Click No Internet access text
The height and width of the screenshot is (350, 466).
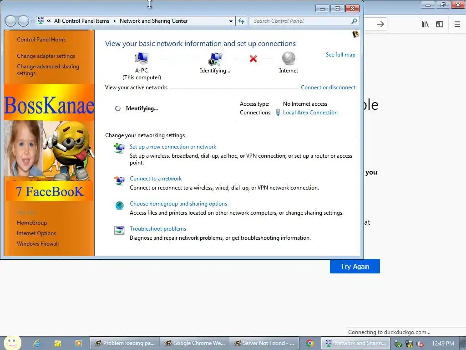click(x=305, y=104)
